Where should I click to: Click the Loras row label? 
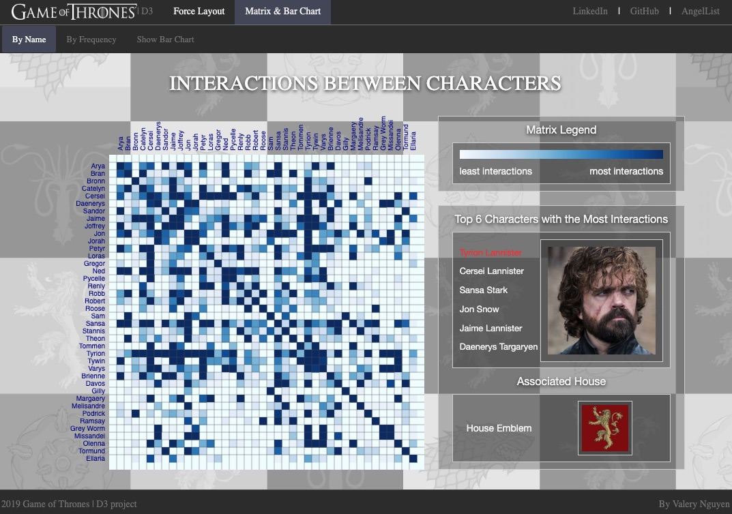(x=97, y=256)
